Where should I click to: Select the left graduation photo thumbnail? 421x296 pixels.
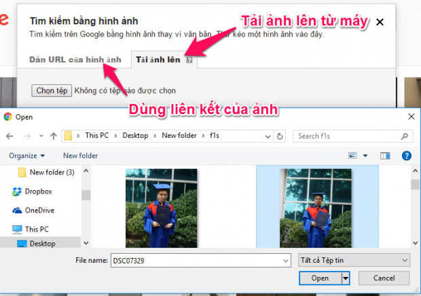161,207
